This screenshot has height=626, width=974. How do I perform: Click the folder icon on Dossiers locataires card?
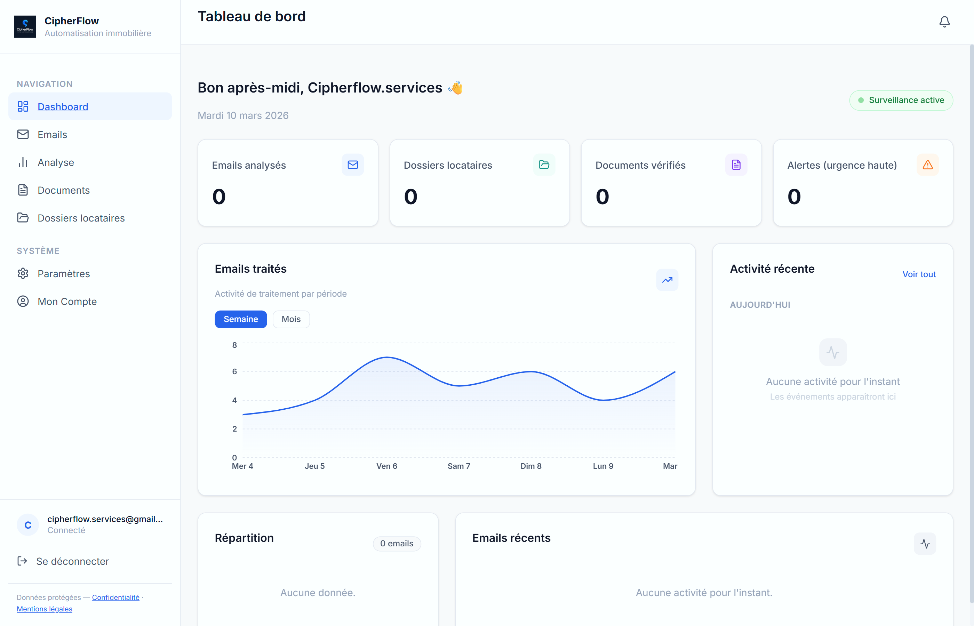[x=544, y=164]
